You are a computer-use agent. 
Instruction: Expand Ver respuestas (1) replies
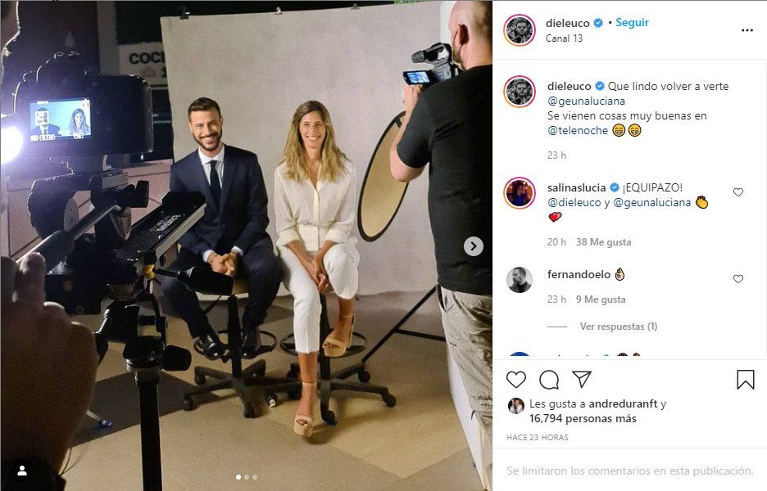coord(619,327)
